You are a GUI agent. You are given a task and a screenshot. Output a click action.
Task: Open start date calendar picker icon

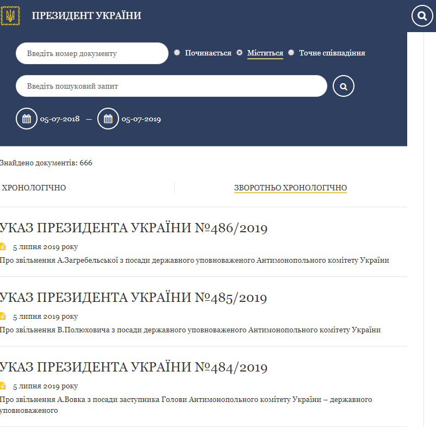tap(27, 119)
